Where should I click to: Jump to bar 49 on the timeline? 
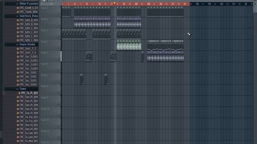(209, 4)
